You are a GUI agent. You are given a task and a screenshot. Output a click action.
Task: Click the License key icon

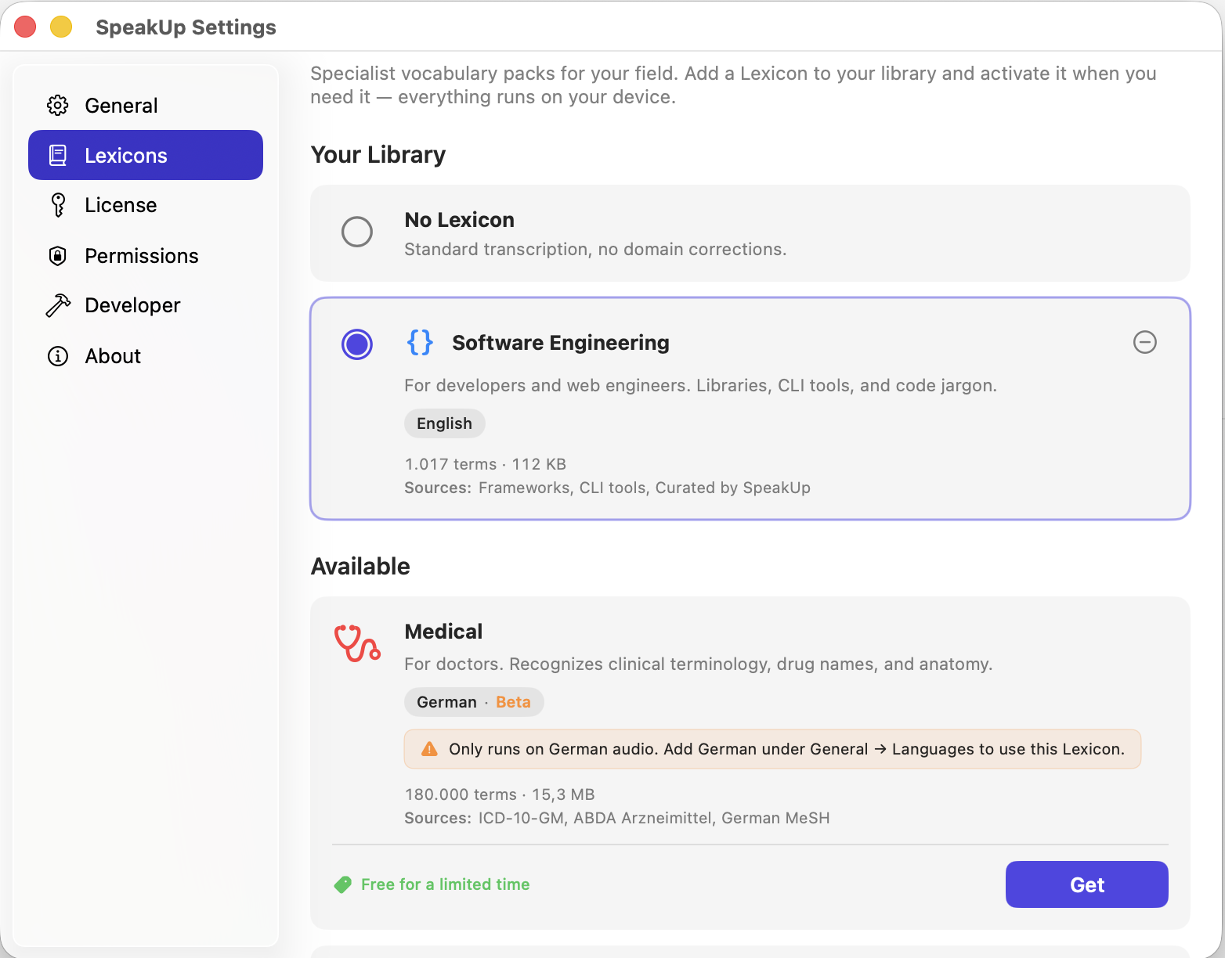(x=58, y=205)
